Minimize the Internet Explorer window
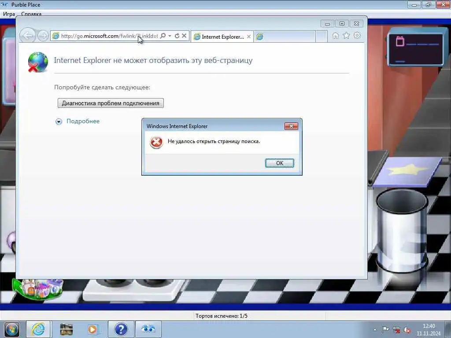This screenshot has width=451, height=338. tap(327, 24)
